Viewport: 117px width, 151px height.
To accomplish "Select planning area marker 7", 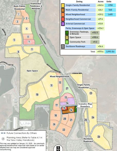I will coord(29,42).
